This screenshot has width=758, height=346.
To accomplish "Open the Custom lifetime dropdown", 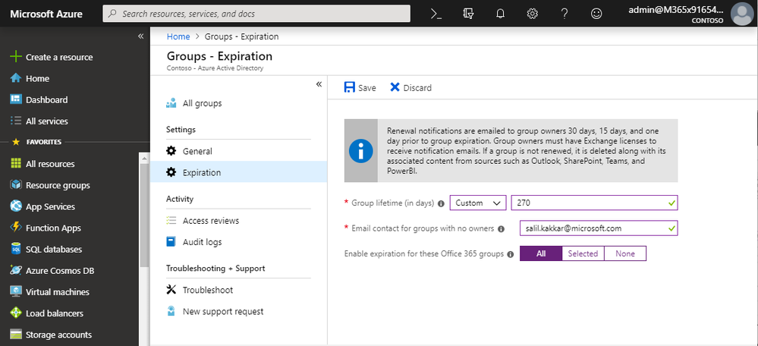I will [x=478, y=203].
